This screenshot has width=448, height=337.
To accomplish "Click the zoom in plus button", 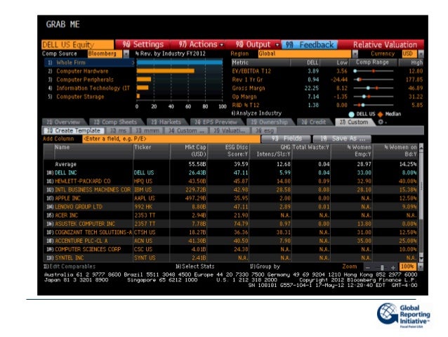I will point(393,267).
